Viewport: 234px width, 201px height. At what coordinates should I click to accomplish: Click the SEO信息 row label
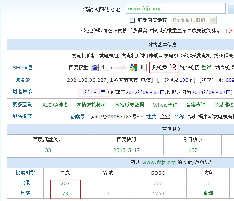click(x=22, y=67)
